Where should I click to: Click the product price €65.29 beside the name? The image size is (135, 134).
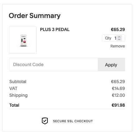(118, 29)
